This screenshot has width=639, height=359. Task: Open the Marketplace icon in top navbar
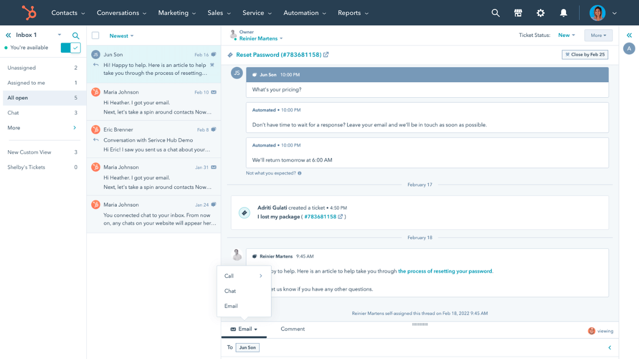518,12
